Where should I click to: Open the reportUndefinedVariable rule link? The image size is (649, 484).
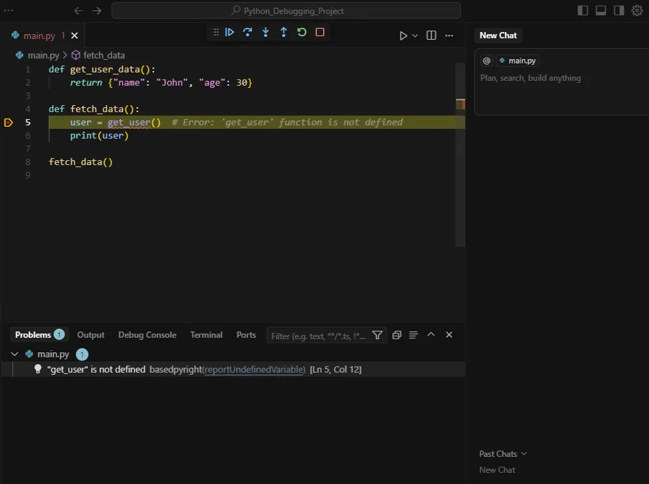point(254,370)
